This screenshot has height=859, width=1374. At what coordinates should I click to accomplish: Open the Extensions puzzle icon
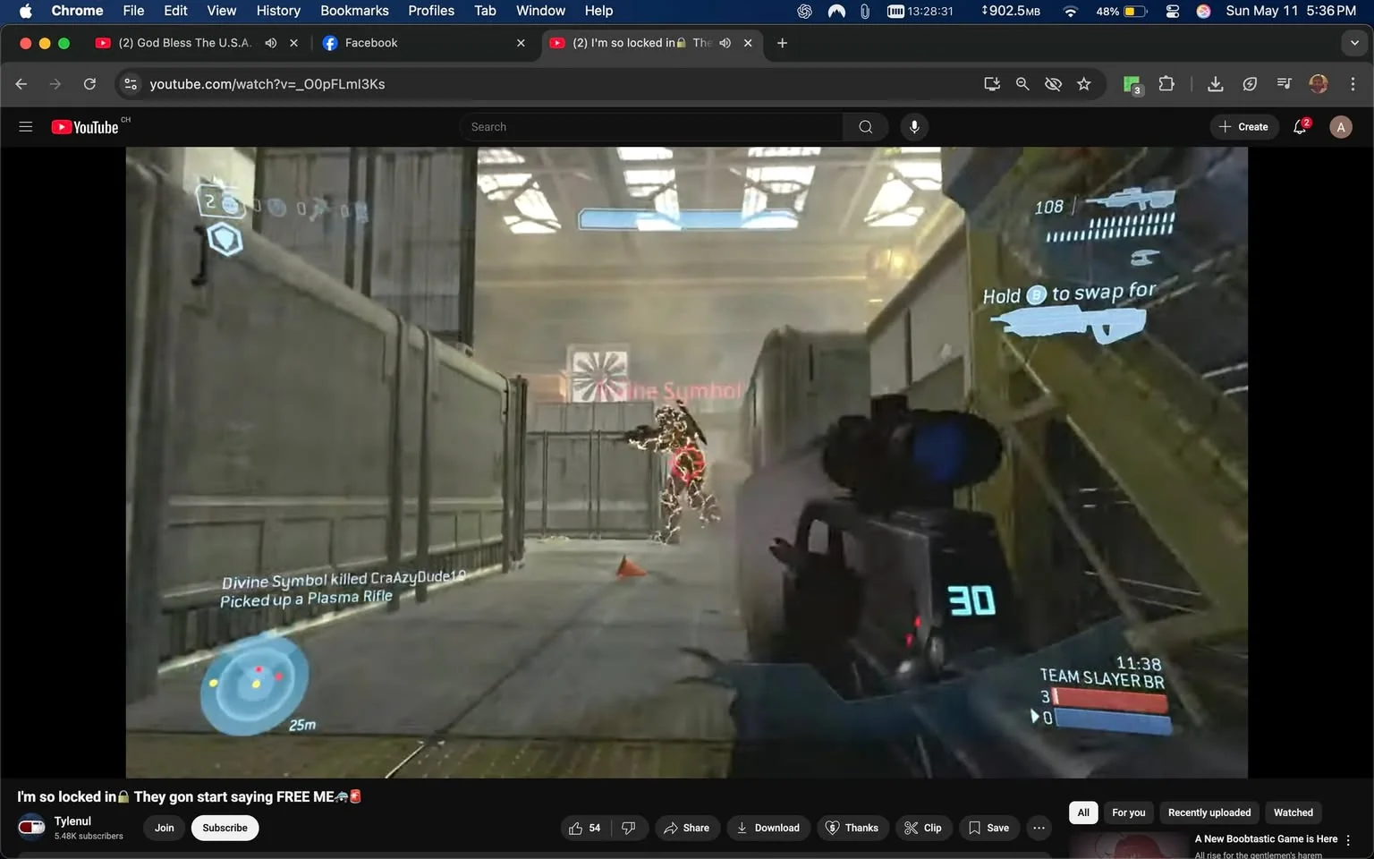point(1166,84)
